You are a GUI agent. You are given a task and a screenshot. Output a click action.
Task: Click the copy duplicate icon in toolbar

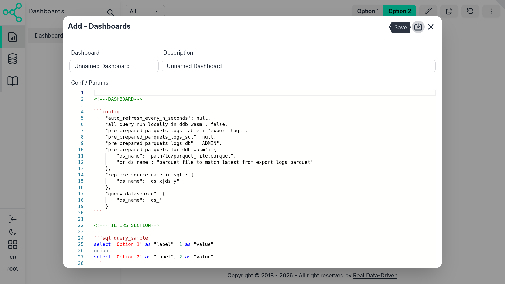tap(449, 11)
